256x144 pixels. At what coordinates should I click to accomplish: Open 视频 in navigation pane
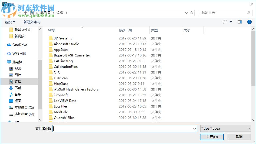[x=15, y=69]
